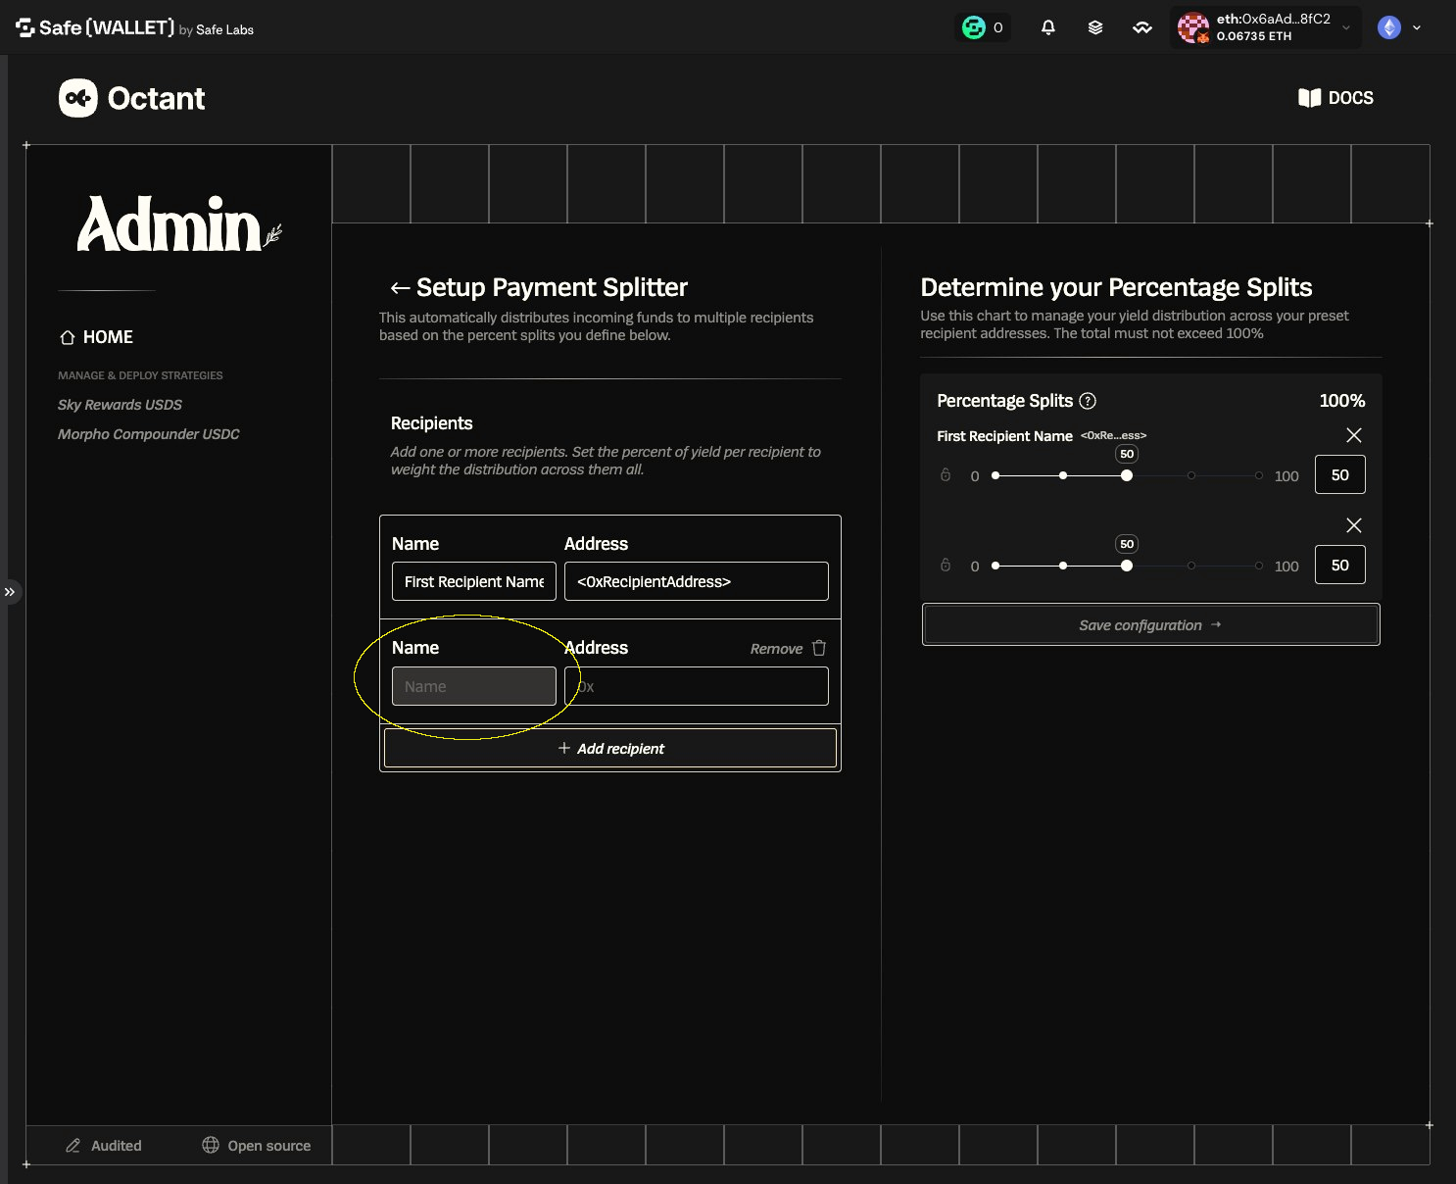Open the DOCS link

(x=1335, y=98)
